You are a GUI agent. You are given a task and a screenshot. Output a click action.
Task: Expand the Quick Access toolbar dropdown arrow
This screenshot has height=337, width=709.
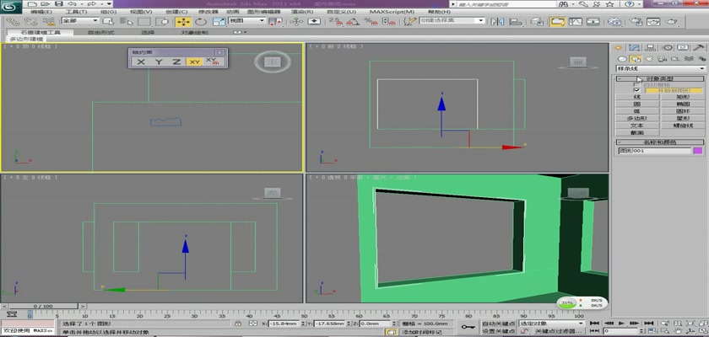tap(110, 4)
